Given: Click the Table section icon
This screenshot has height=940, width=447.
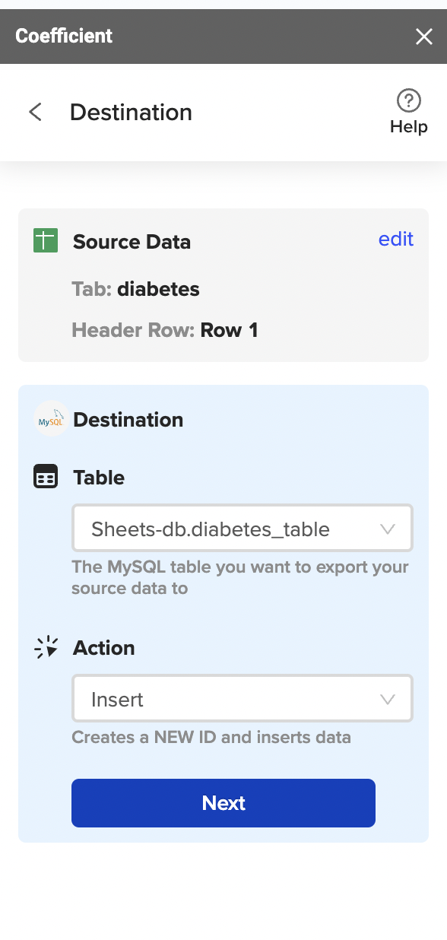Looking at the screenshot, I should pyautogui.click(x=46, y=478).
